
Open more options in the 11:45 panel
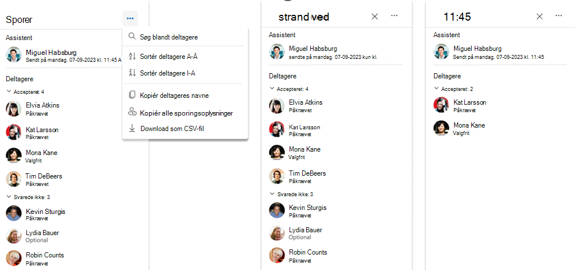coord(558,16)
